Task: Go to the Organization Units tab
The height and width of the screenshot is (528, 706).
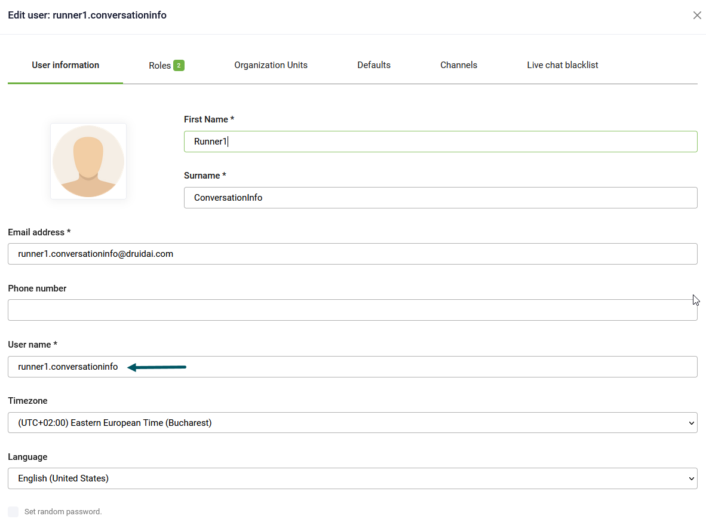Action: [x=271, y=65]
